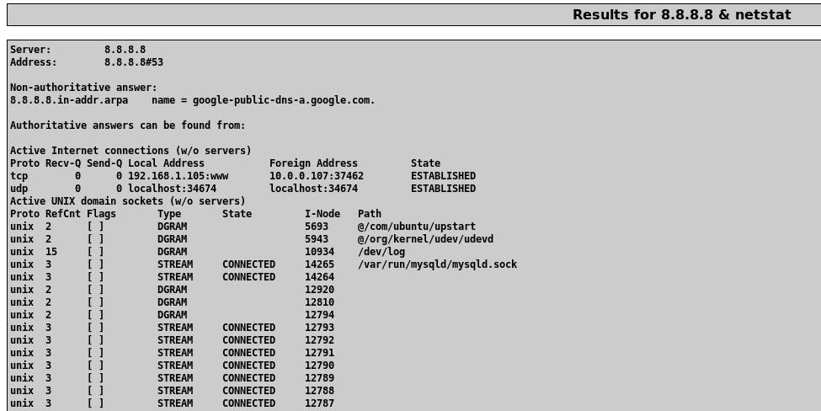This screenshot has width=821, height=411.
Task: Click the 'Non-authoritative answer:' line
Action: pyautogui.click(x=83, y=88)
